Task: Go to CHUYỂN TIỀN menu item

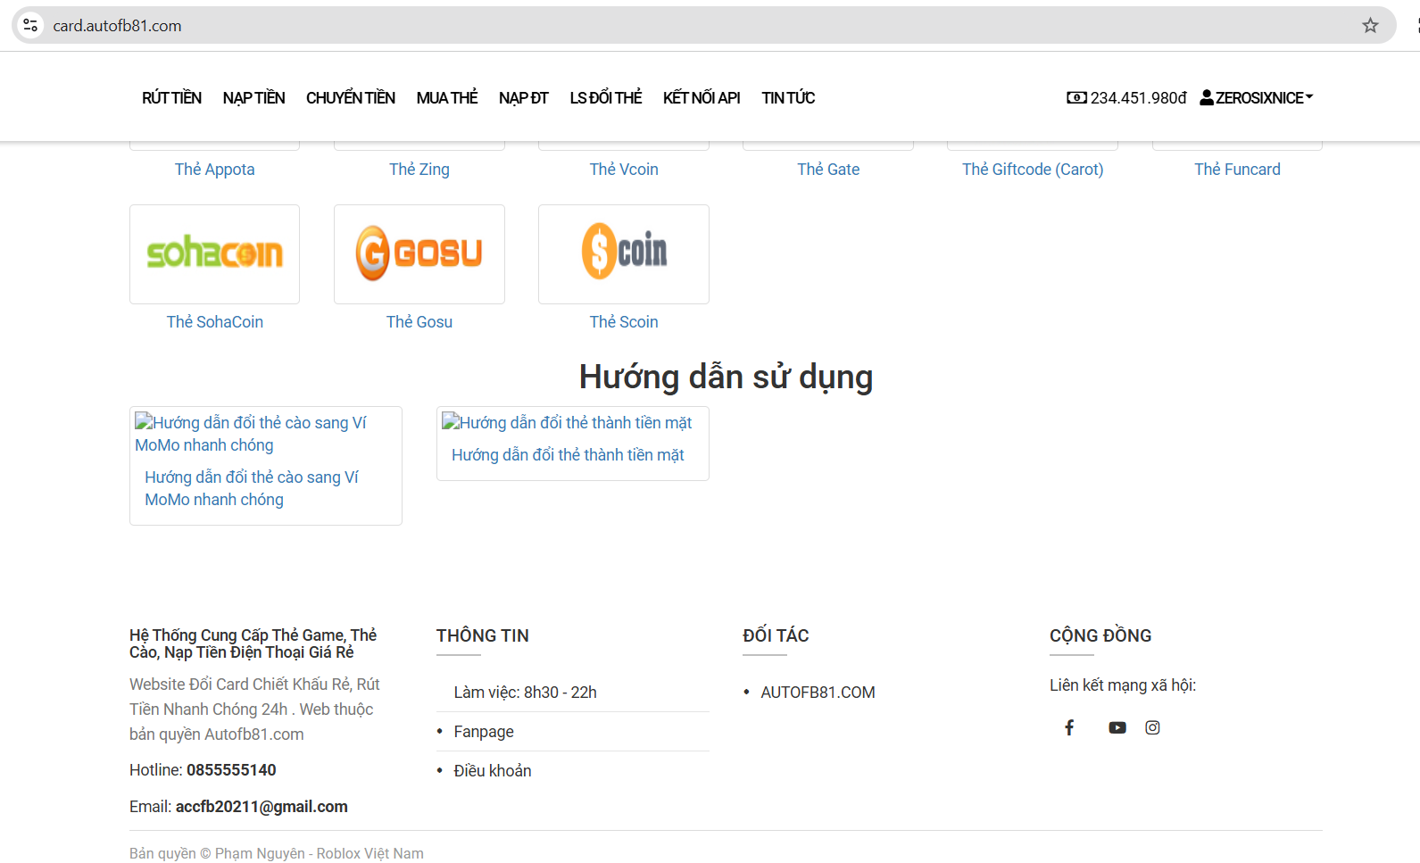Action: pyautogui.click(x=351, y=98)
